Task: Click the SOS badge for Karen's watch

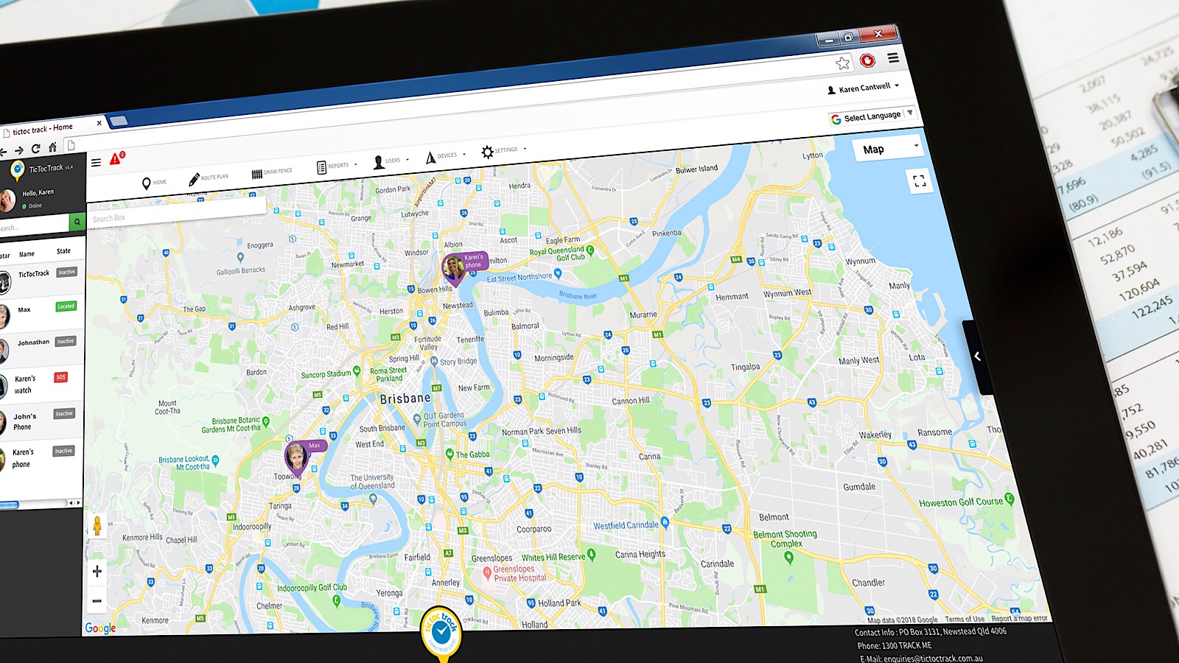Action: click(x=61, y=377)
